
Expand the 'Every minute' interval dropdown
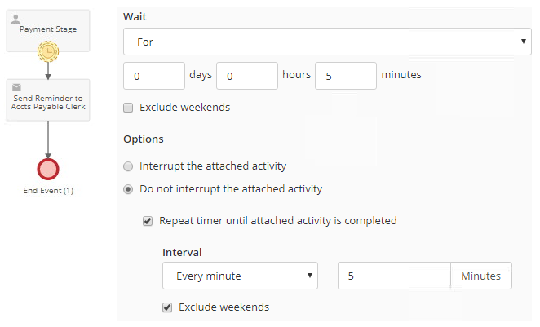pos(240,276)
